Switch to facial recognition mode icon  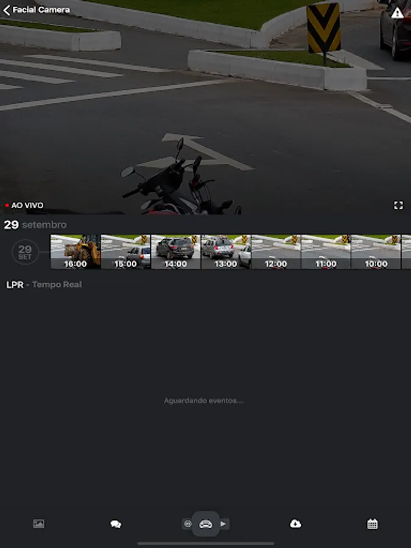(x=188, y=524)
